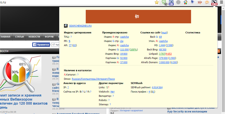Click captcha link for Индекс Я стр

click(x=124, y=37)
